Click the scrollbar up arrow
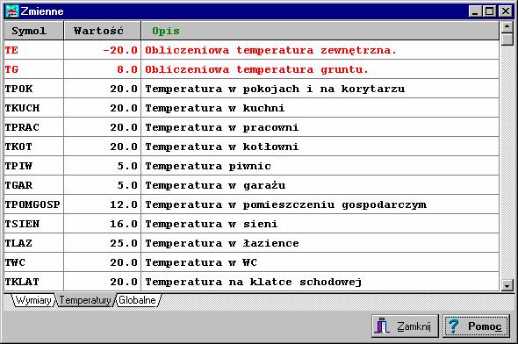Screen dimensions: 518x344 [x=507, y=26]
